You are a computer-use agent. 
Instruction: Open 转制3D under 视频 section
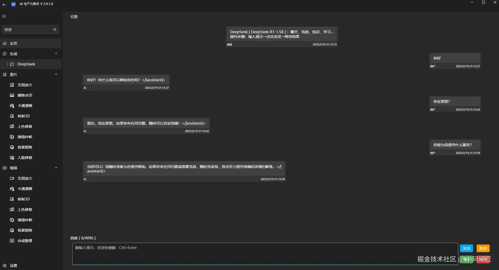(31, 199)
